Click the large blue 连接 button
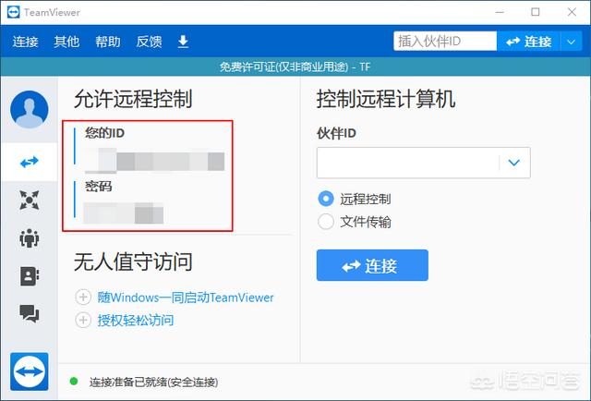The image size is (591, 401). (372, 265)
